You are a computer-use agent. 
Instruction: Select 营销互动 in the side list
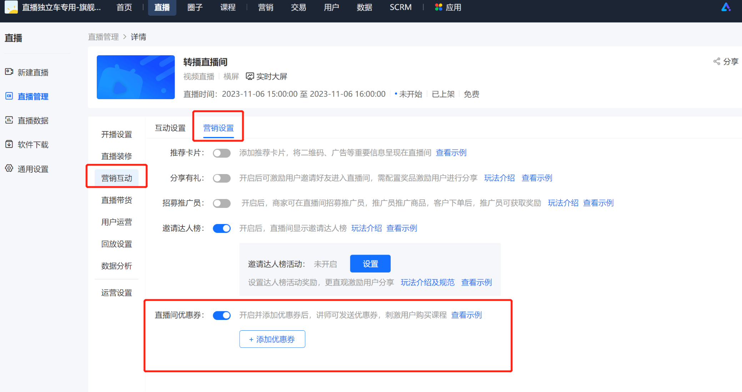[116, 178]
